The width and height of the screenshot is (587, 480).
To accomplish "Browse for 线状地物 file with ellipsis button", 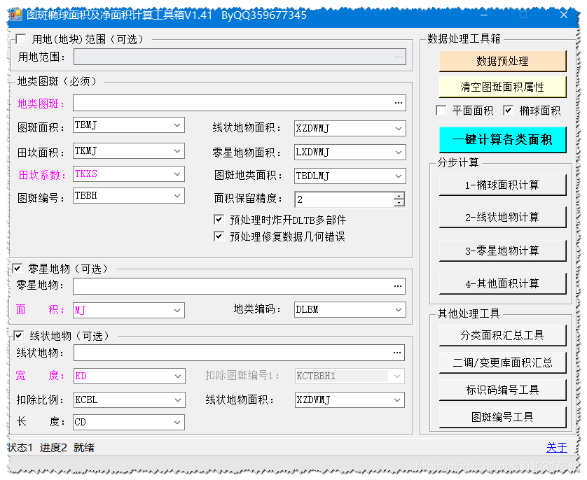I will click(397, 353).
